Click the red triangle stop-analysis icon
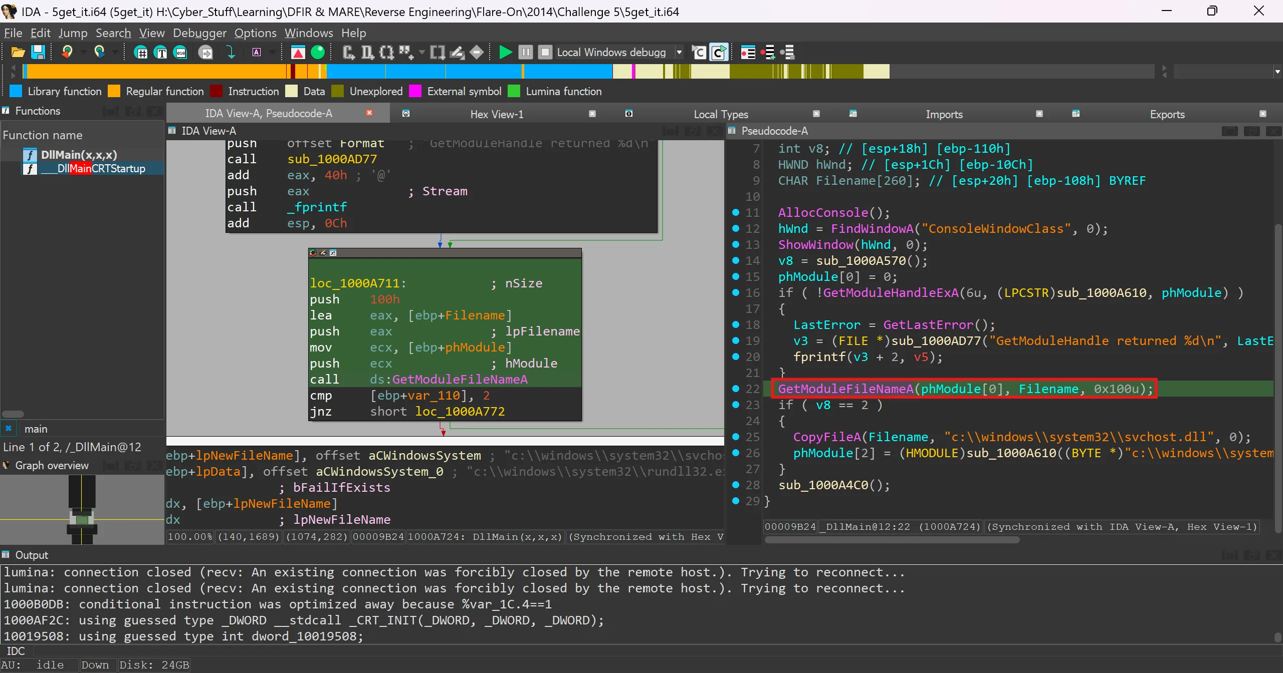This screenshot has height=673, width=1283. pyautogui.click(x=298, y=52)
